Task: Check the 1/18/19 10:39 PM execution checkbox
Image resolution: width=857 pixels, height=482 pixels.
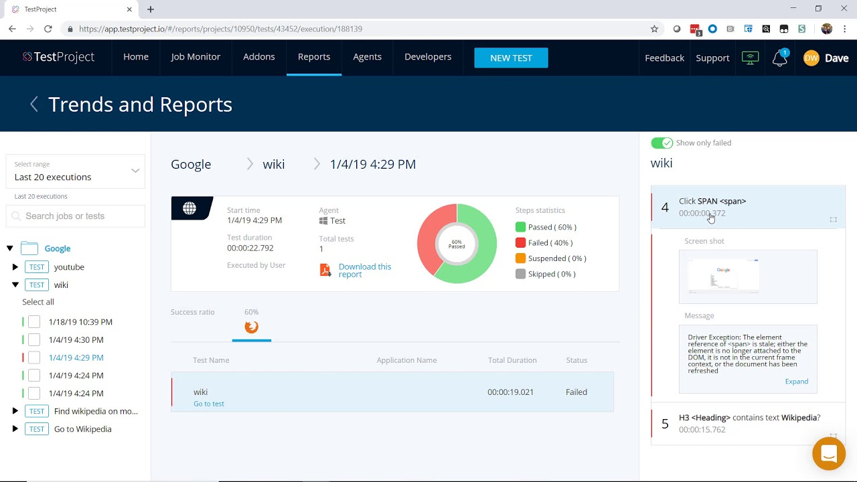Action: [34, 322]
